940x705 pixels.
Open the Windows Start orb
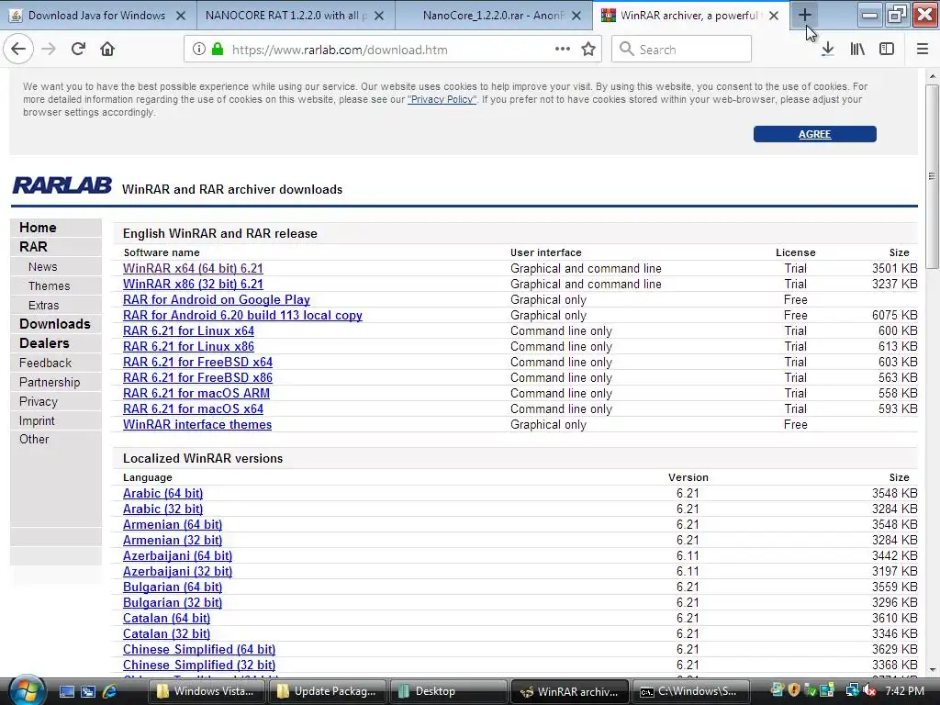click(x=25, y=690)
